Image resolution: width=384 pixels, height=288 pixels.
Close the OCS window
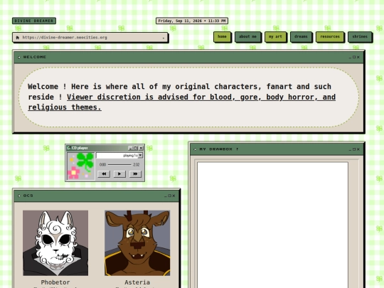[174, 196]
